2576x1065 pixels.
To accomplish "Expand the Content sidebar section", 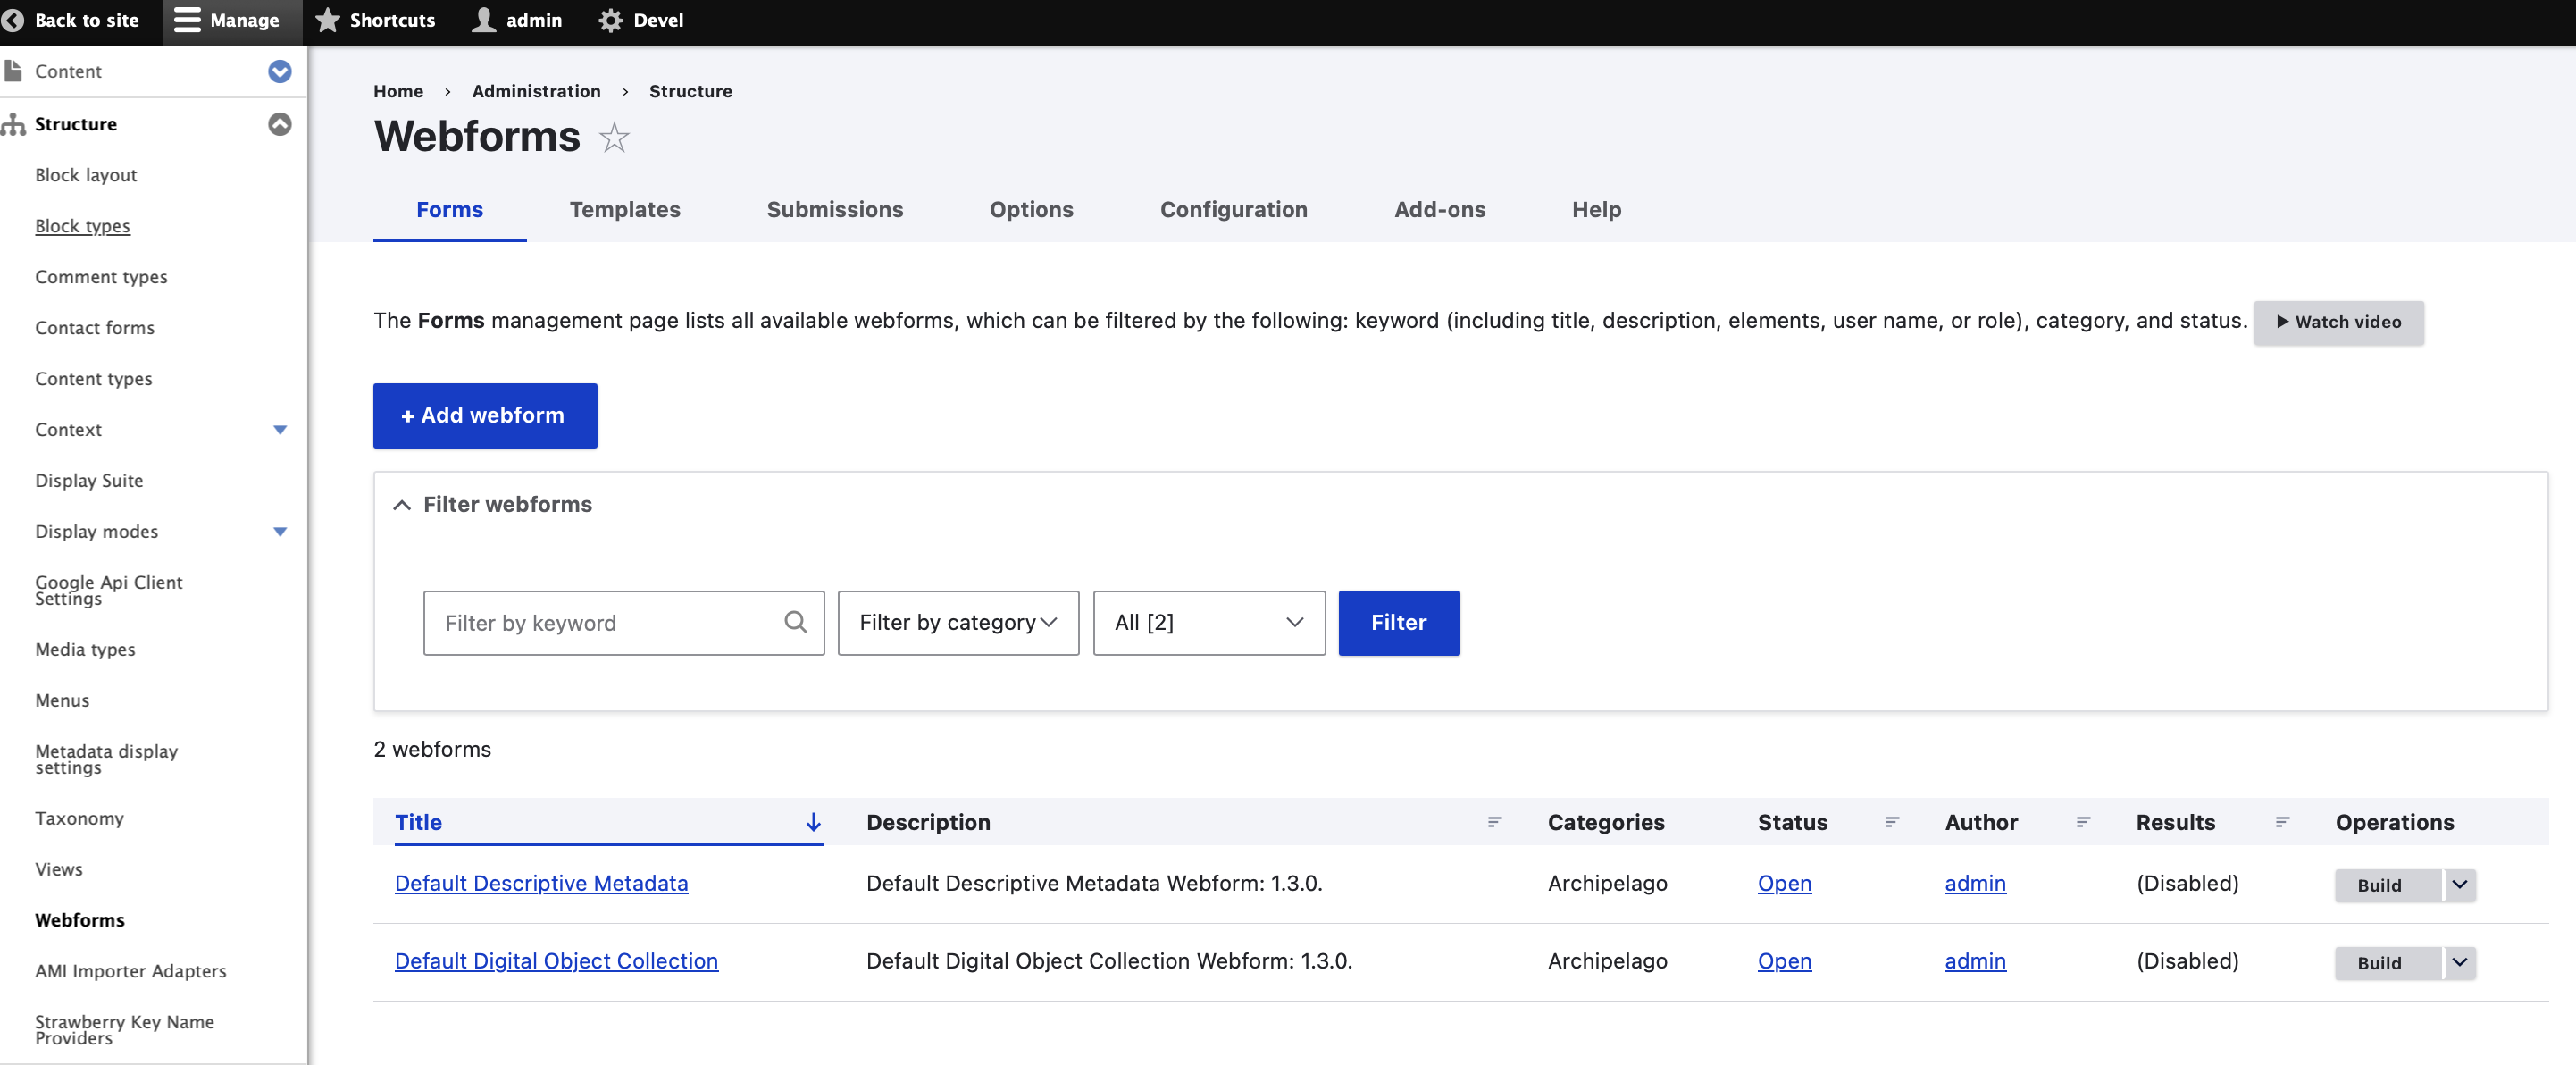I will coord(280,71).
